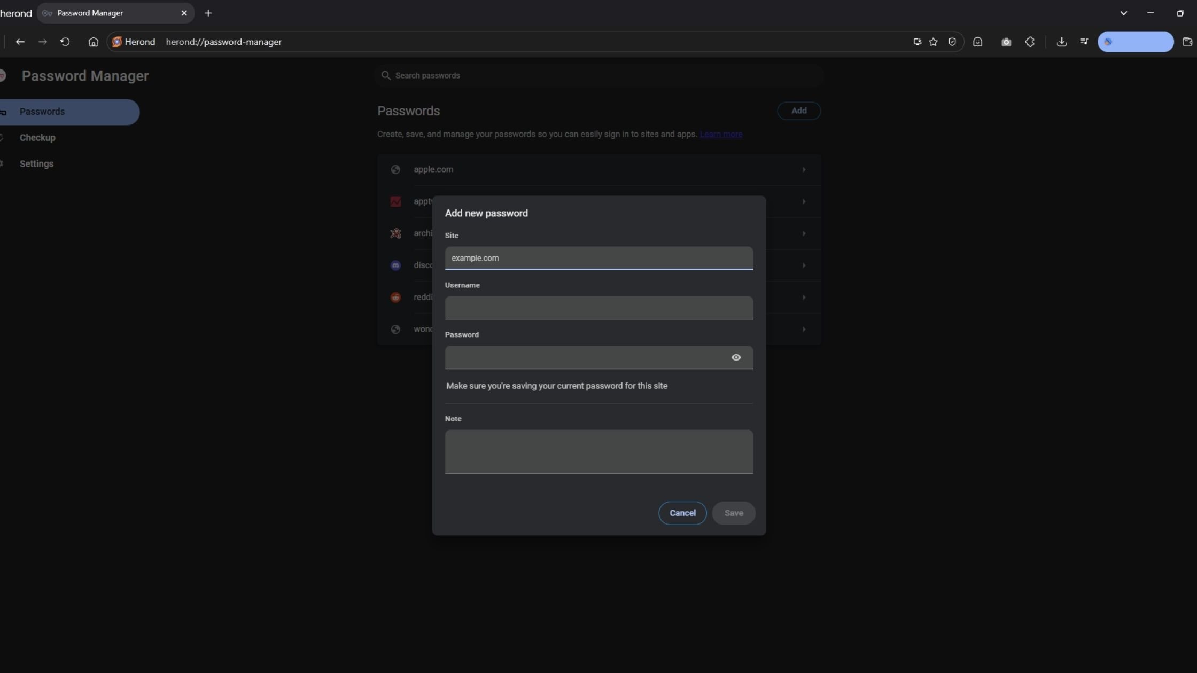Viewport: 1197px width, 673px height.
Task: Cancel the Add new password dialog
Action: click(682, 513)
